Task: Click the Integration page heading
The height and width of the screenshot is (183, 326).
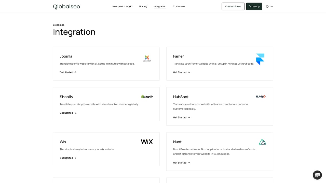Action: 74,32
